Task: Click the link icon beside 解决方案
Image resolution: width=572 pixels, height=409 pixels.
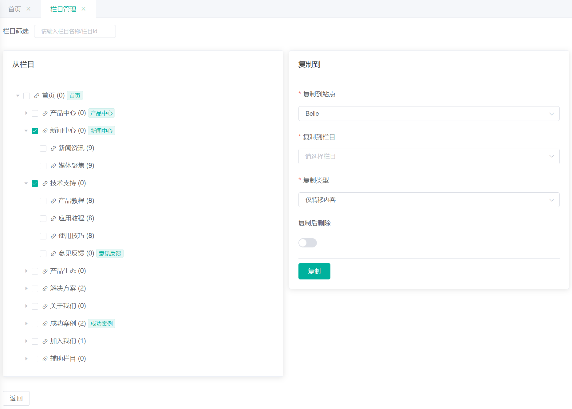Action: [45, 289]
